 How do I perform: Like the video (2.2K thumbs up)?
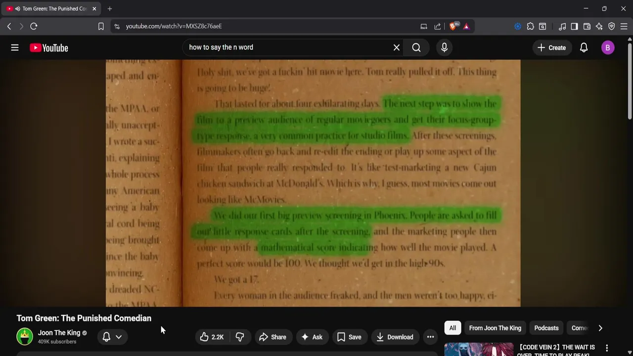[212, 337]
